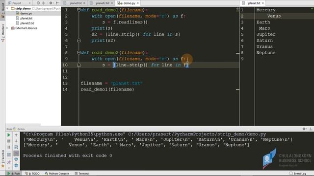Select planet.txt tab in right split editor

tap(254, 3)
